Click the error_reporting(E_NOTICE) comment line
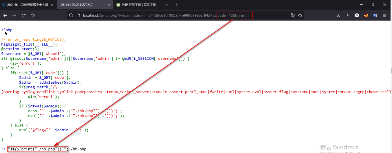This screenshot has width=392, height=153. [x=34, y=39]
